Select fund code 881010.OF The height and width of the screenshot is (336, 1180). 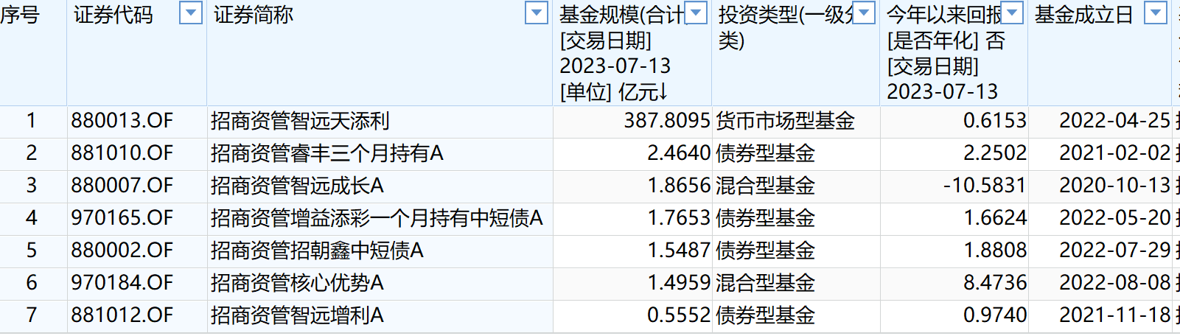coord(122,153)
